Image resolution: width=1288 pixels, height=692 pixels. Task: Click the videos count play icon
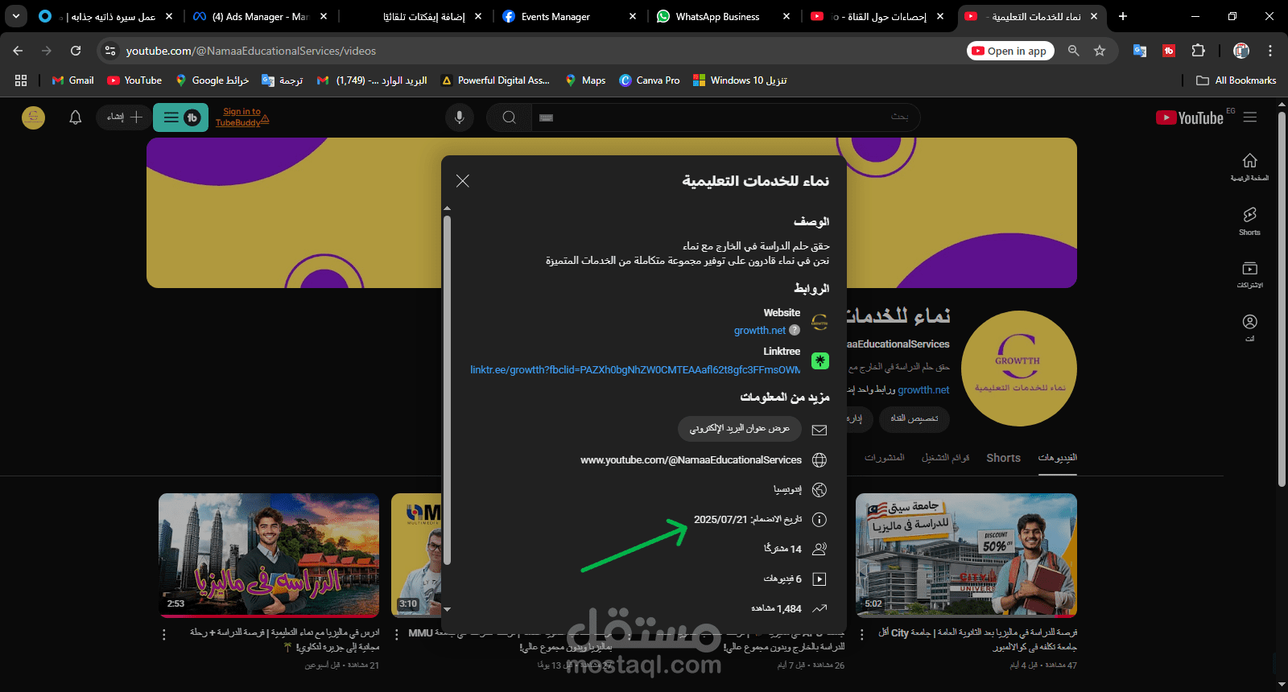click(x=819, y=579)
